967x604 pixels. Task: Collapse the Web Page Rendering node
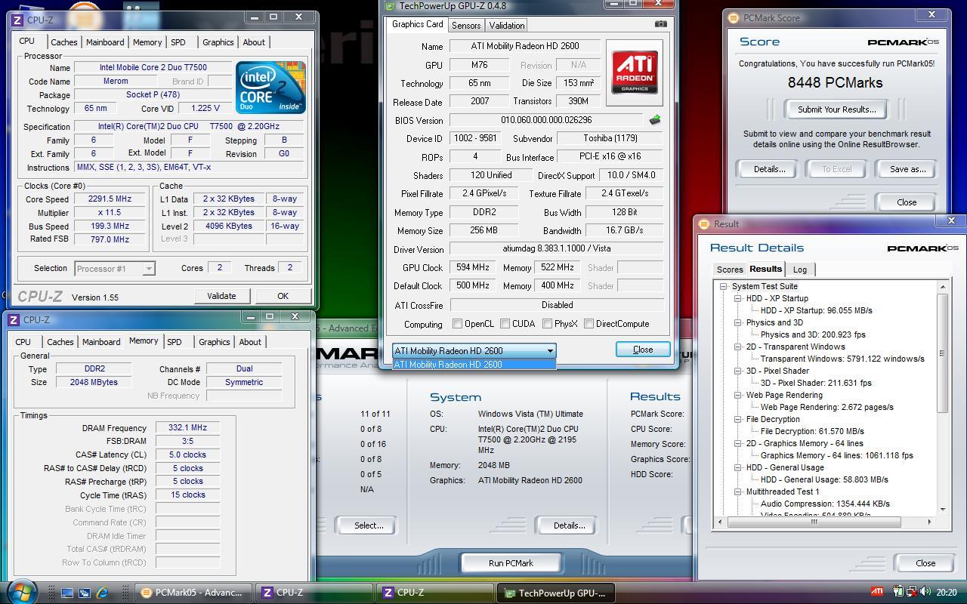pyautogui.click(x=738, y=395)
